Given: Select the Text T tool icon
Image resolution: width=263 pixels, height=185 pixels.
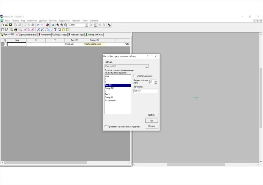Looking at the screenshot, I should 55,30.
